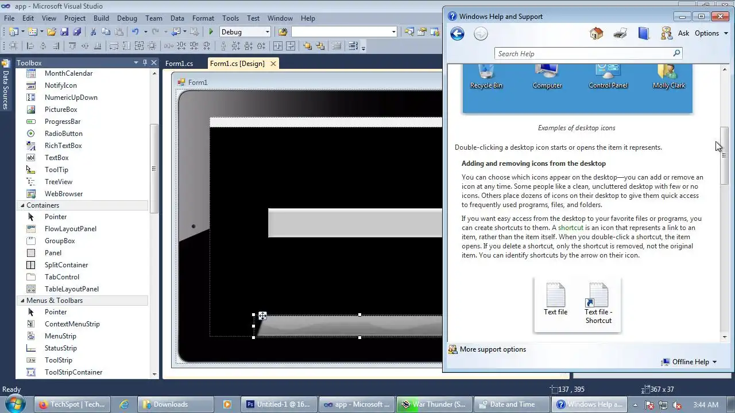Click the Send to Back icon
This screenshot has height=413, width=735.
(320, 46)
